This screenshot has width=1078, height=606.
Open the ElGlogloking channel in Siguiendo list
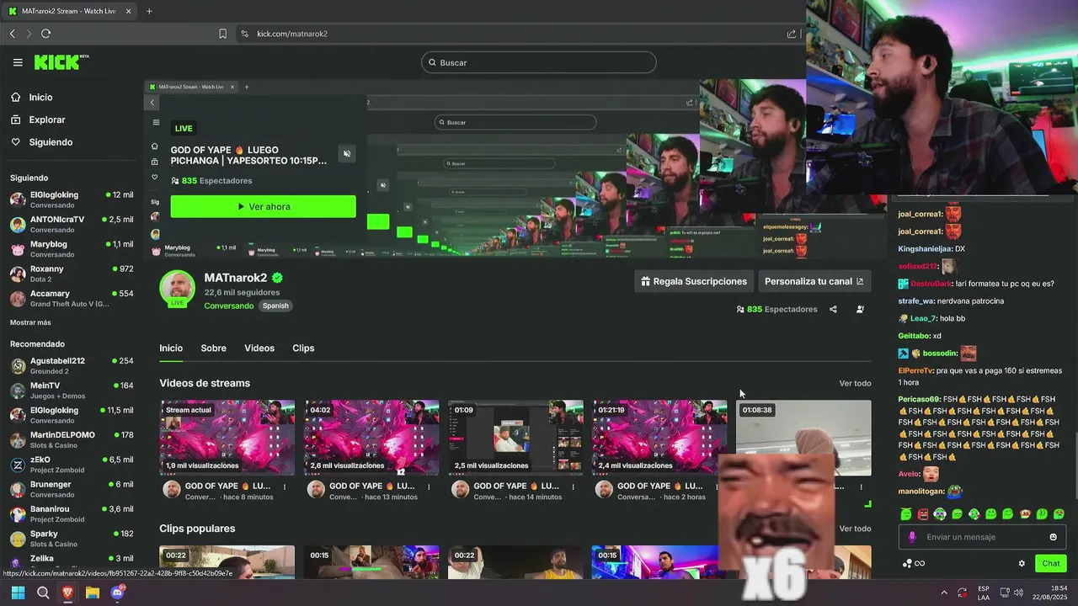[72, 199]
